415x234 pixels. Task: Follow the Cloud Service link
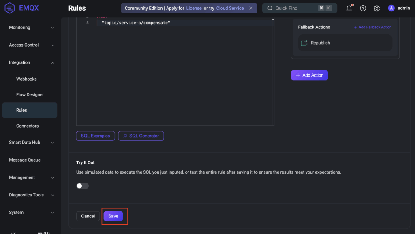coord(230,8)
